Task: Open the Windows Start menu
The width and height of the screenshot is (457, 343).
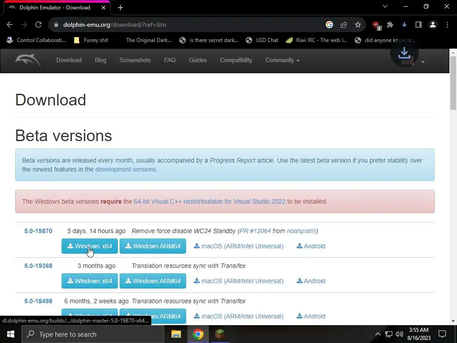Action: pyautogui.click(x=11, y=334)
